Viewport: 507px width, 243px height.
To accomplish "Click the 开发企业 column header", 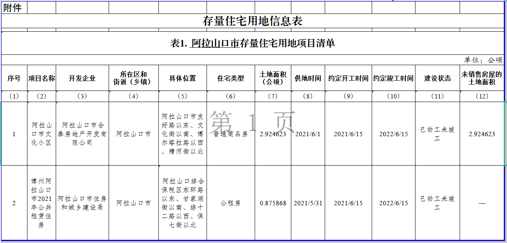I will tap(82, 78).
